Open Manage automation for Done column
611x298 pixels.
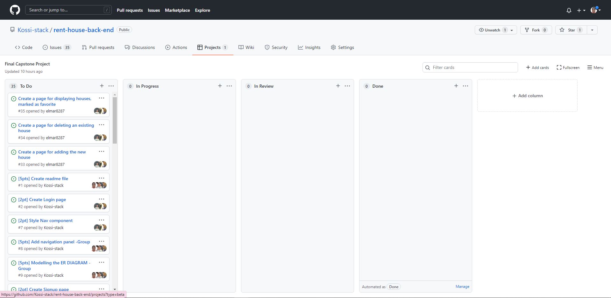tap(462, 287)
